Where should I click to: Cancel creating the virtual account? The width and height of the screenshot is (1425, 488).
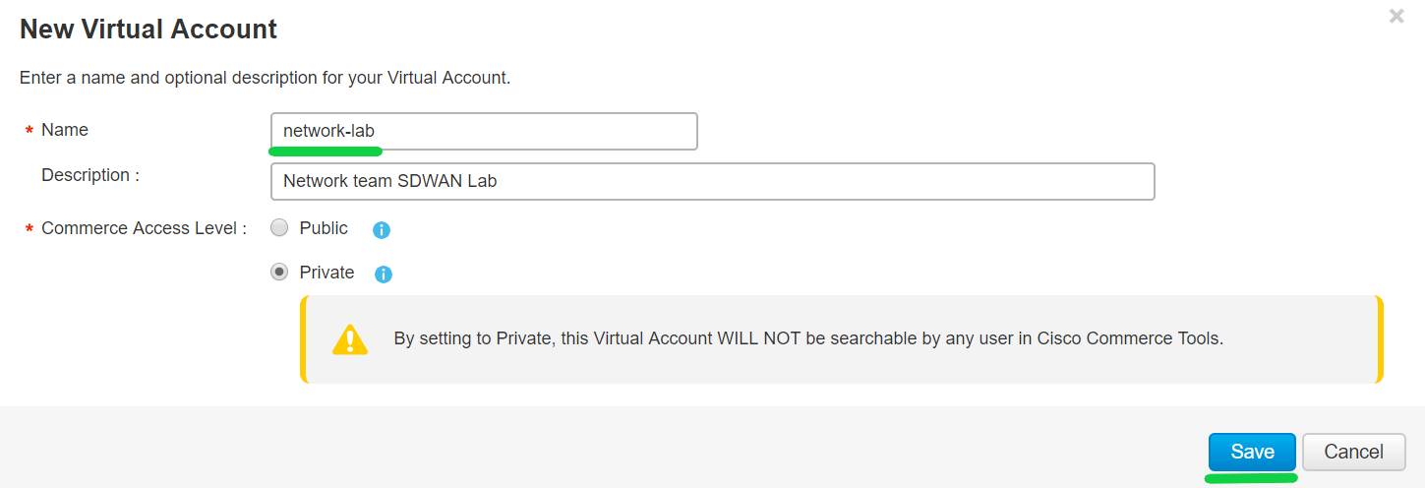tap(1354, 452)
